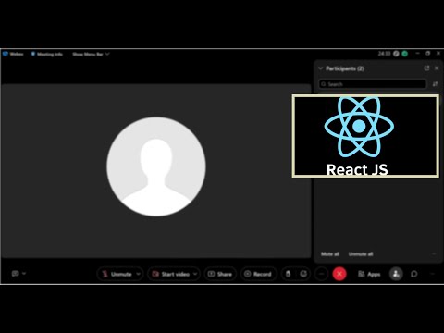This screenshot has width=444, height=333.
Task: Collapse the Participants (2) panel chevron
Action: click(x=321, y=68)
